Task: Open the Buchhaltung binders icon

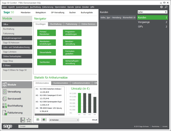Action: click(x=5, y=106)
